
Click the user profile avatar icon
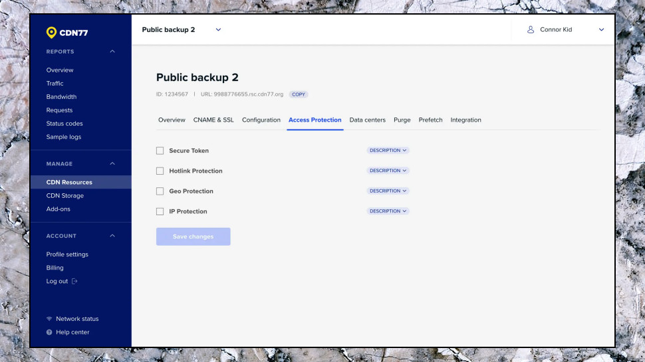531,30
